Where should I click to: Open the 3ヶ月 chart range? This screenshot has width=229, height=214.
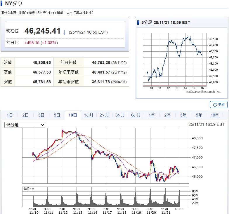(x=120, y=115)
